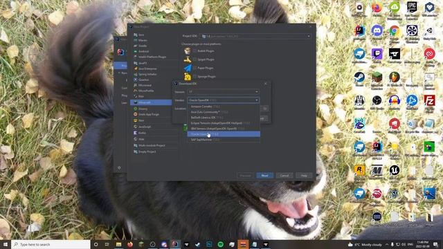Select Android project type

[143, 51]
